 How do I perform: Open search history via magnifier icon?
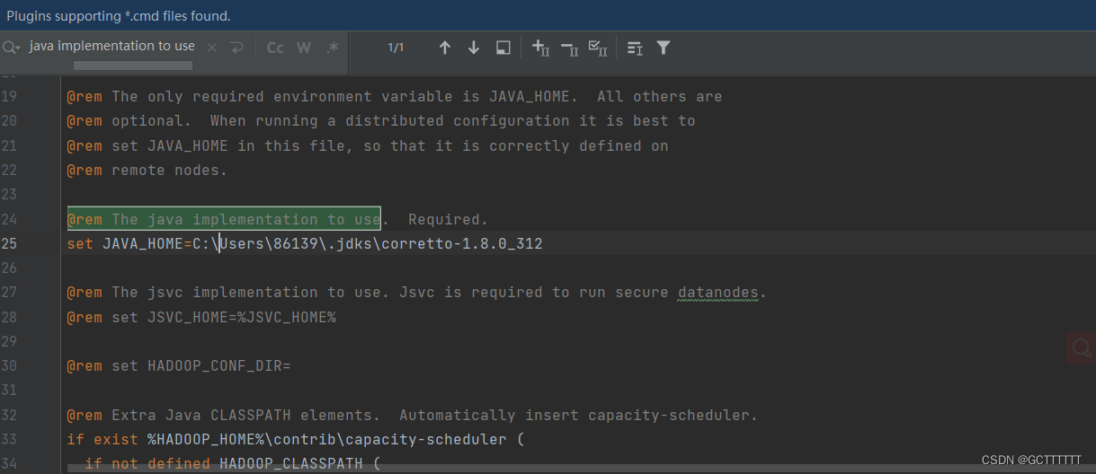[11, 48]
